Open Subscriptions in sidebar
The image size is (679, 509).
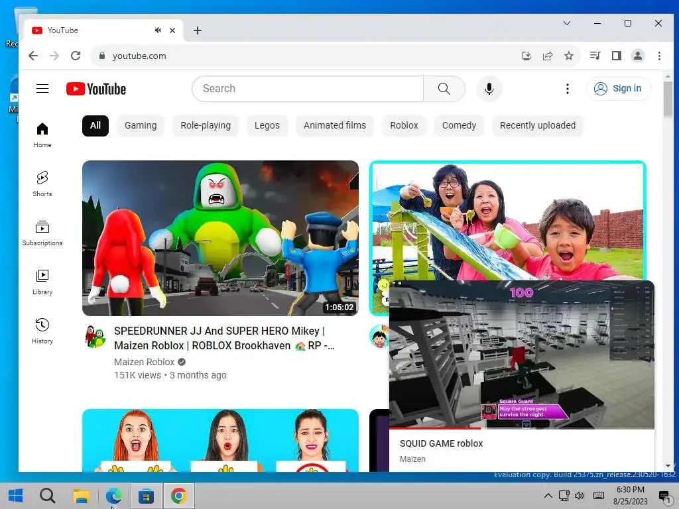[x=42, y=233]
